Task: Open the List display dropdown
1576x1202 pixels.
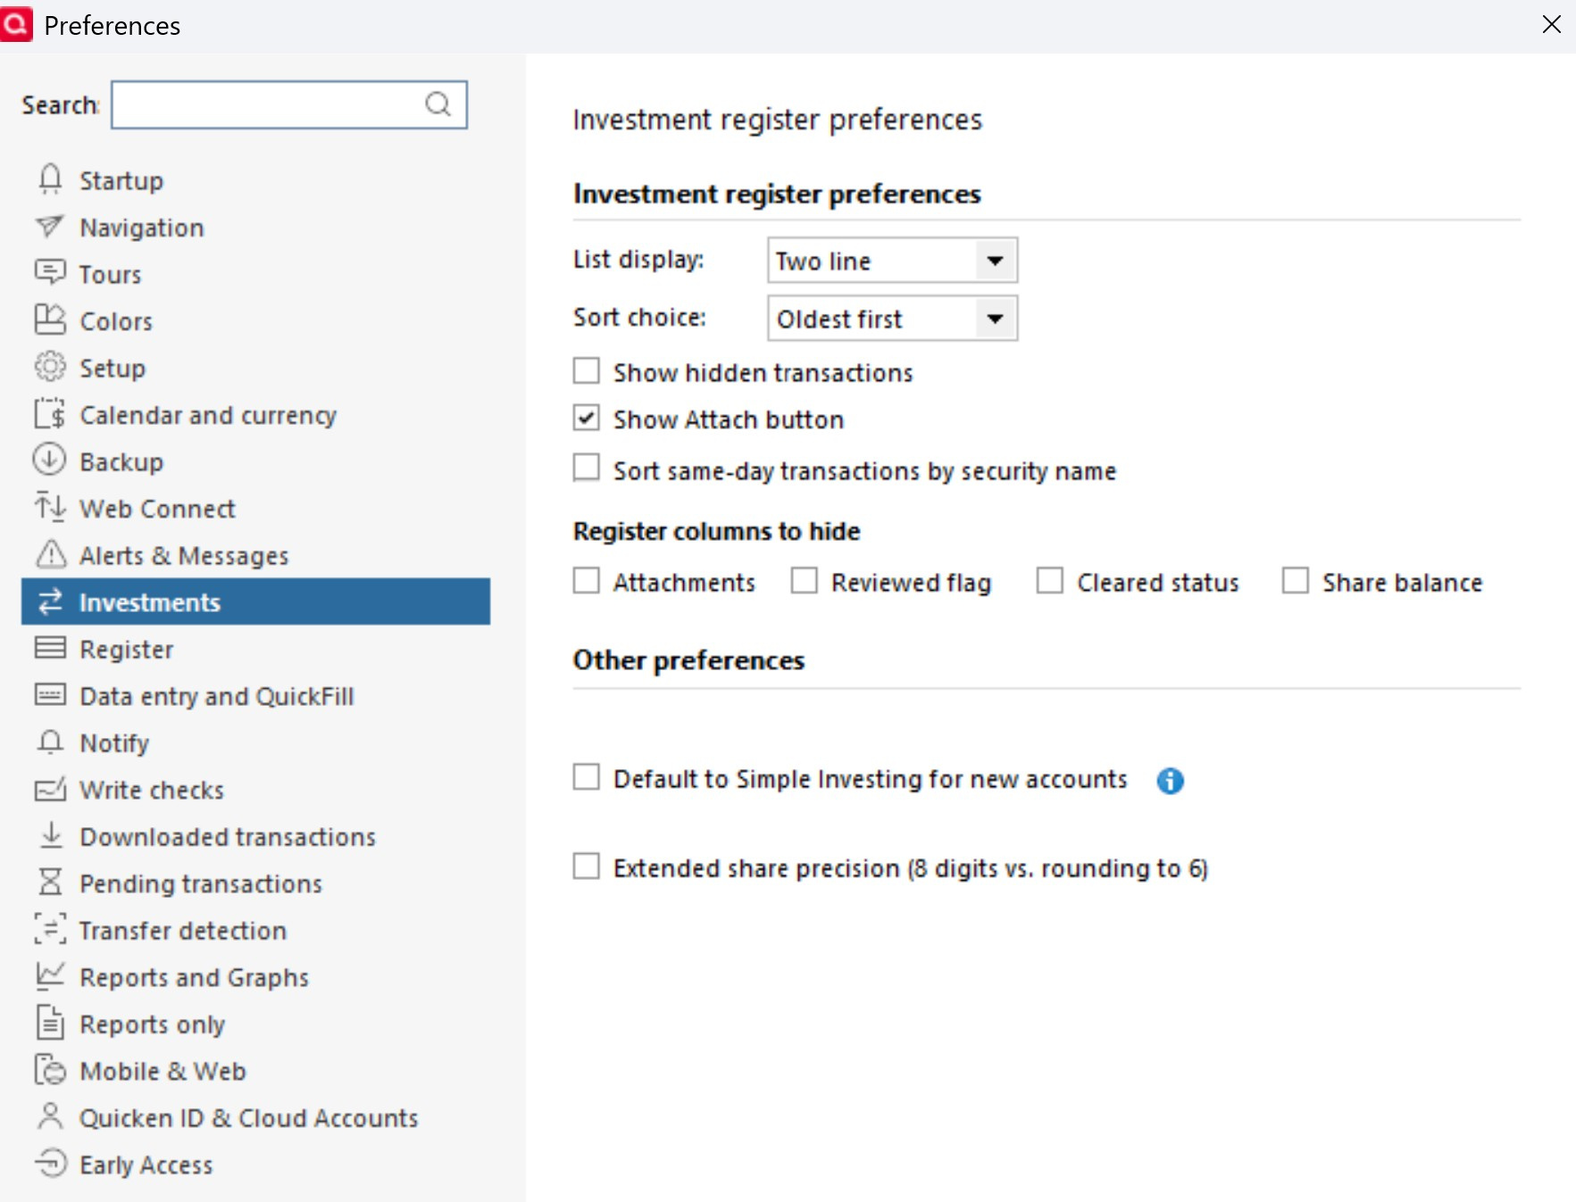Action: pyautogui.click(x=995, y=261)
